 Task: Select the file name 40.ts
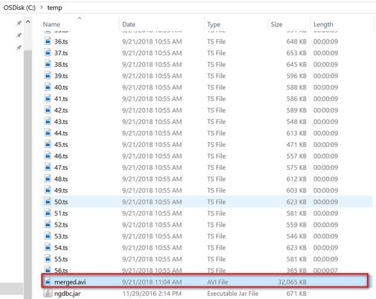[x=61, y=88]
